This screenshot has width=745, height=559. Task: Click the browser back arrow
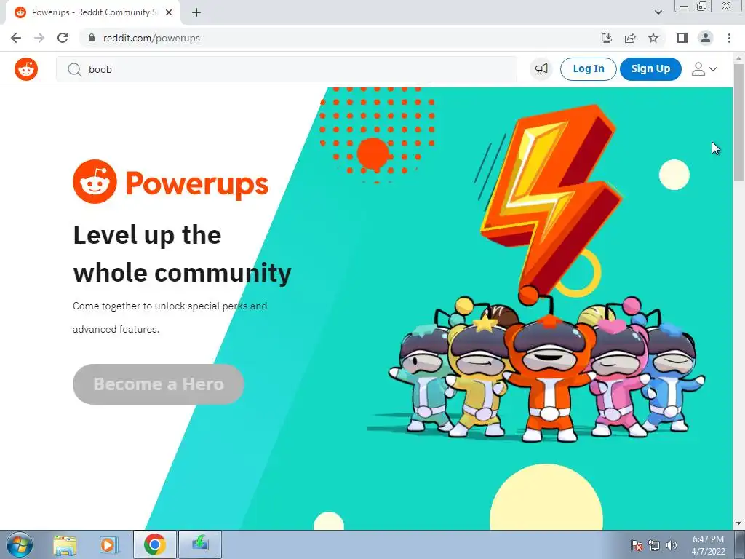point(16,38)
